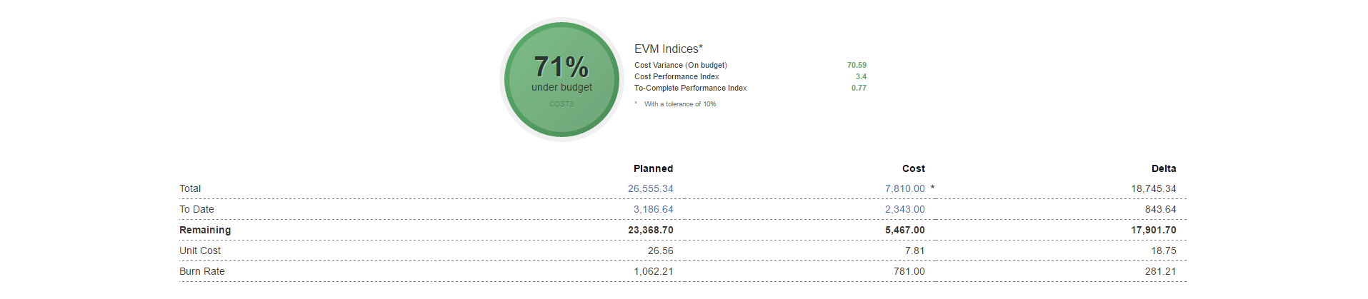Click the EVM Indices heading

[x=668, y=49]
